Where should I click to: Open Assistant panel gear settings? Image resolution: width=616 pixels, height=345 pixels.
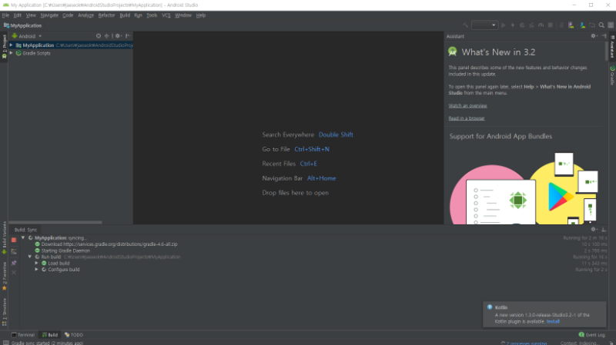pyautogui.click(x=594, y=36)
